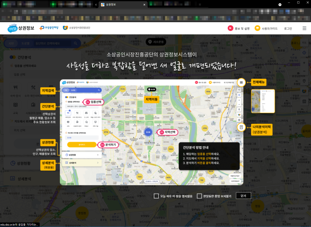Zoom in with the map plus button
The height and width of the screenshot is (227, 311).
coord(304,63)
